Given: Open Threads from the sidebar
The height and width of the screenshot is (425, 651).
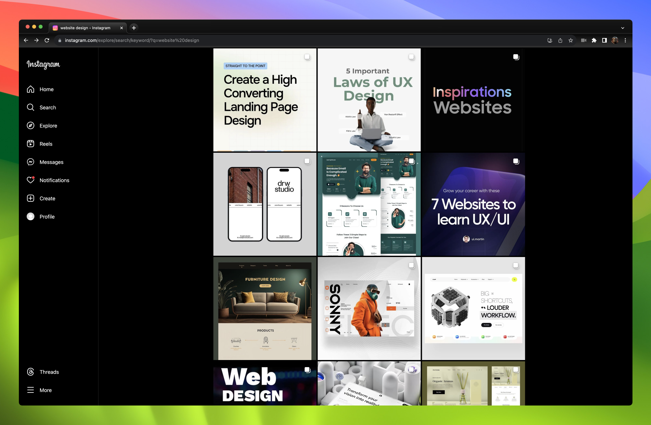Looking at the screenshot, I should [x=49, y=372].
